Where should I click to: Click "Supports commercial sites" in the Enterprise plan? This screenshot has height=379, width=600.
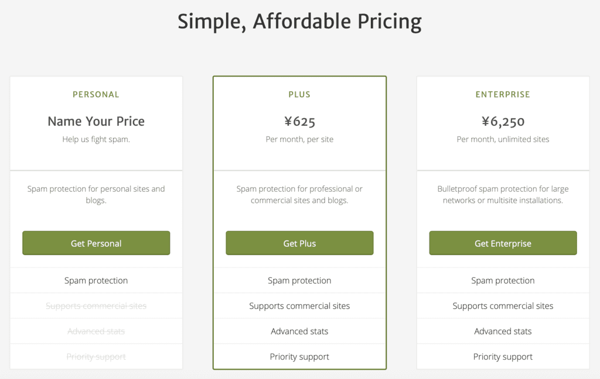click(x=503, y=306)
